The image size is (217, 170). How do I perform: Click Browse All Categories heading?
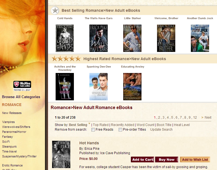[x=21, y=97]
